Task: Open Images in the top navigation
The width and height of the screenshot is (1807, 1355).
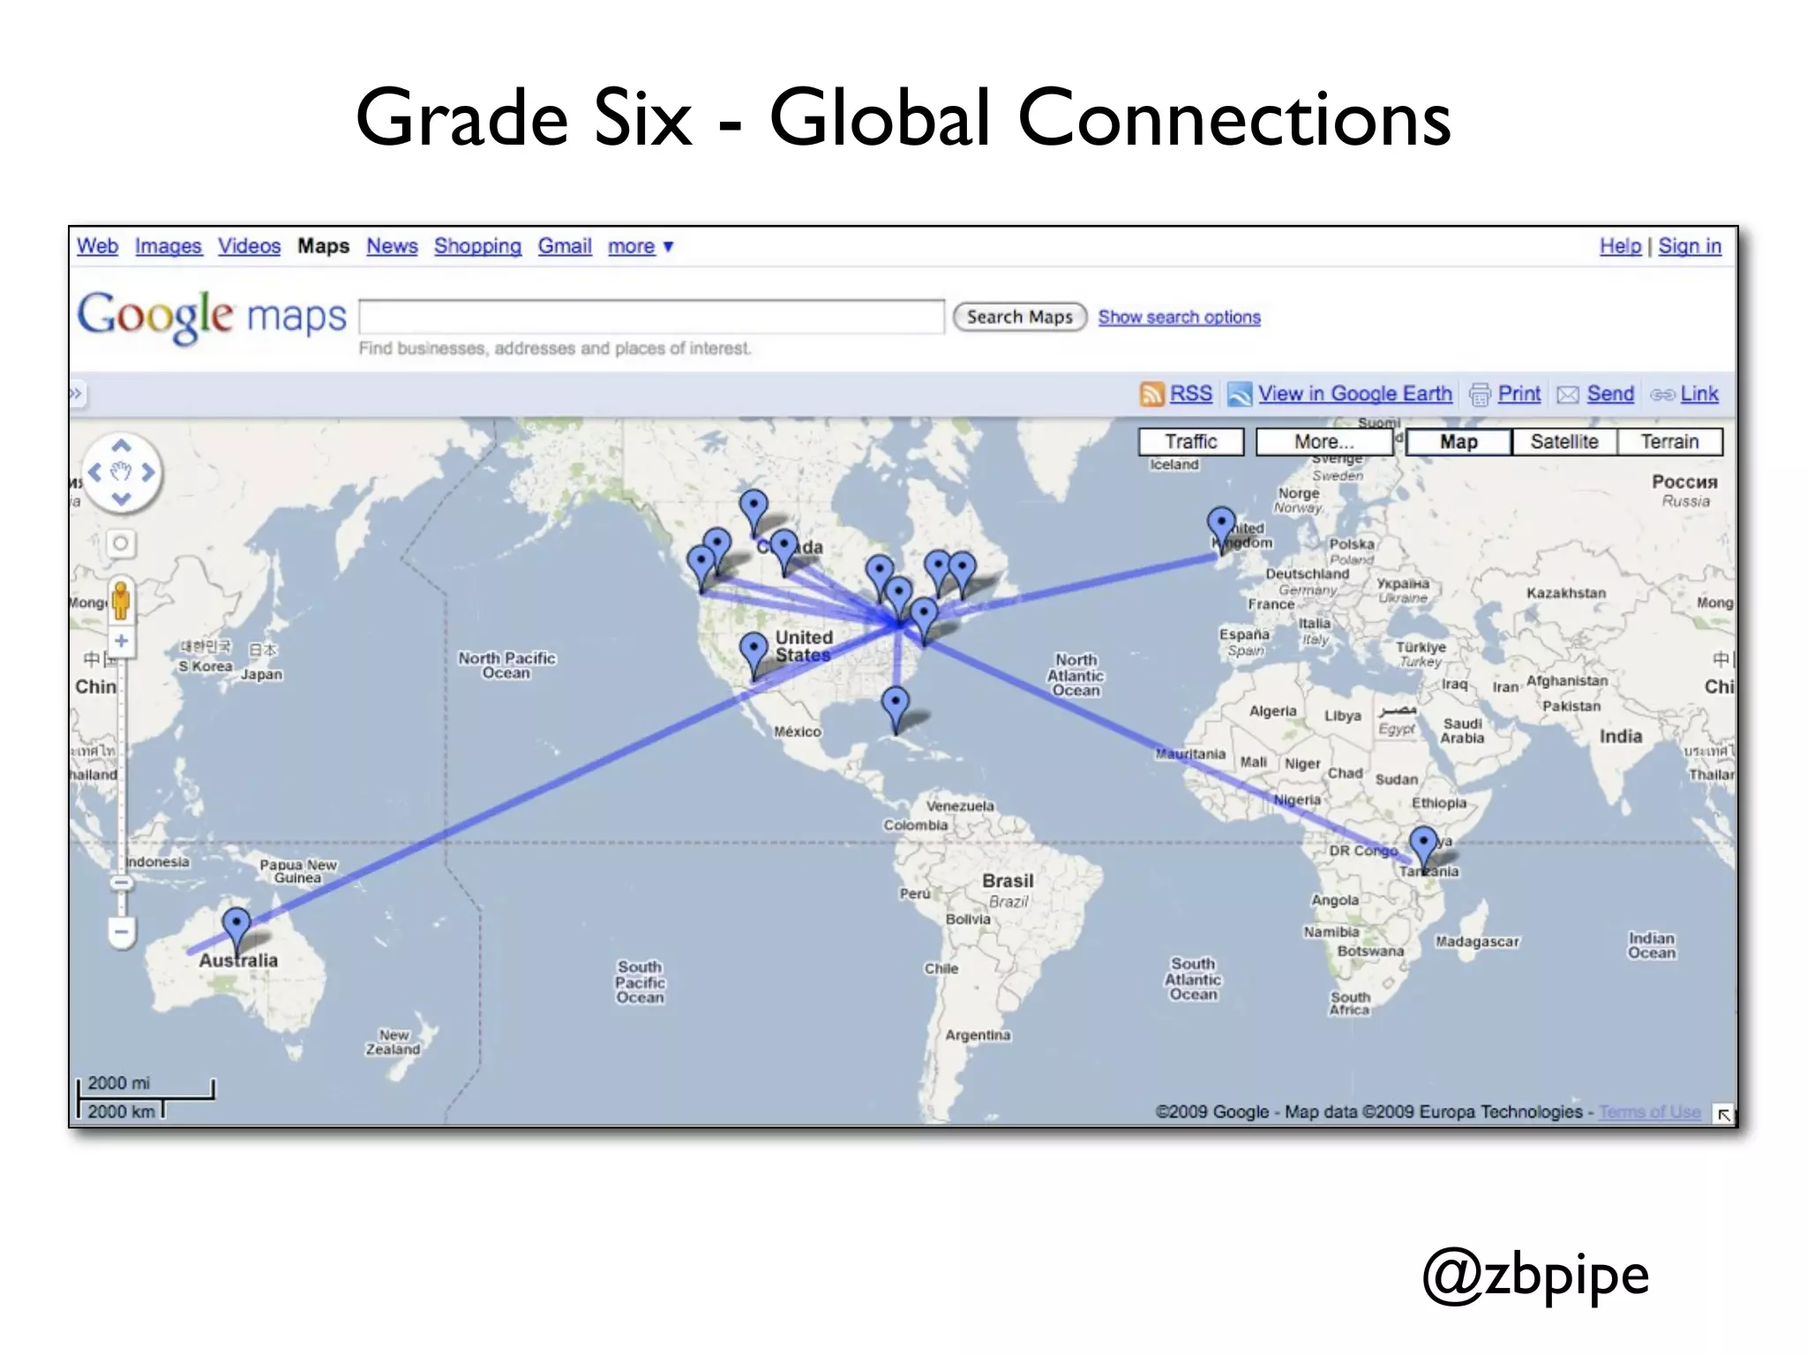Action: (168, 247)
